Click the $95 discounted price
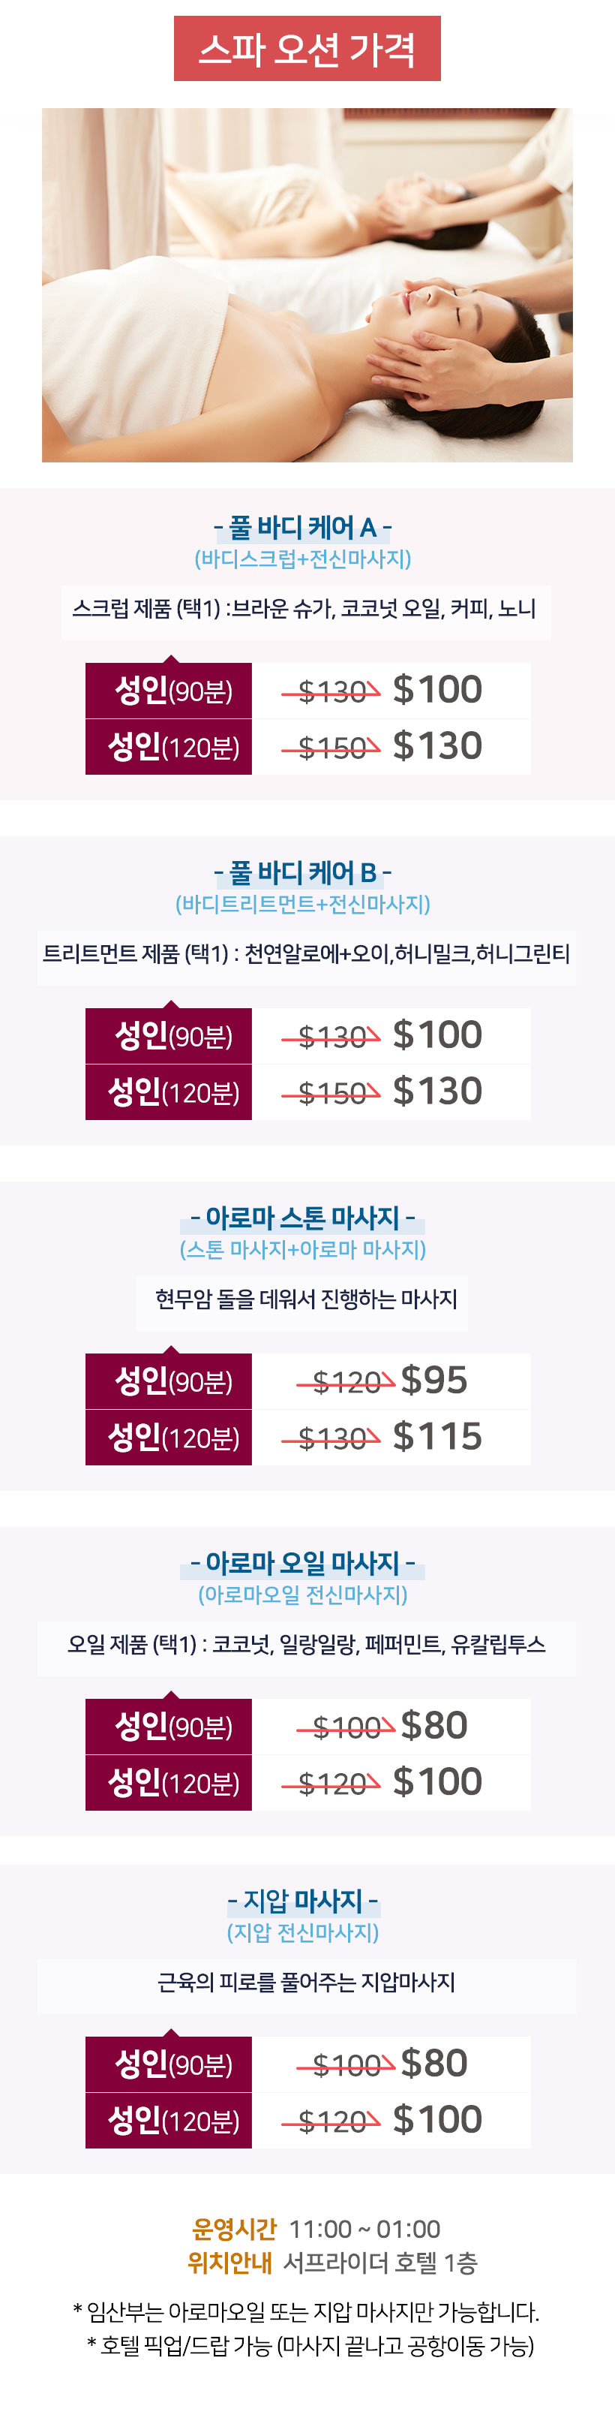Image resolution: width=615 pixels, height=2421 pixels. coord(433,1380)
